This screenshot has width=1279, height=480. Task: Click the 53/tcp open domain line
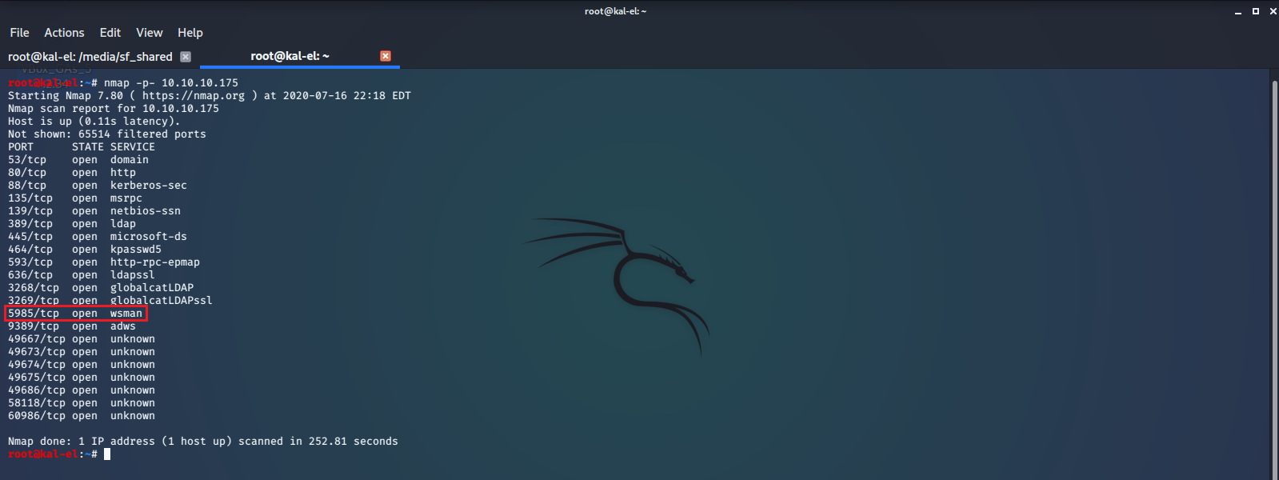[x=78, y=160]
